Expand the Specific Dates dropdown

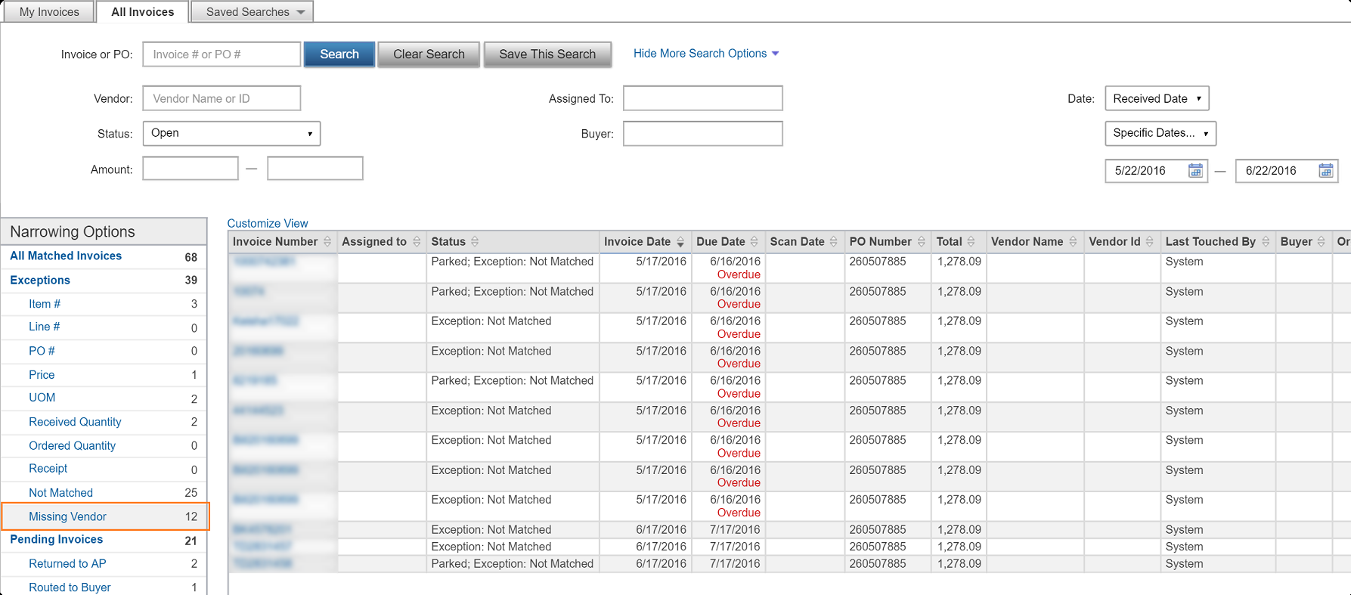tap(1160, 134)
